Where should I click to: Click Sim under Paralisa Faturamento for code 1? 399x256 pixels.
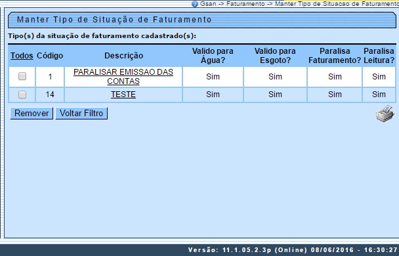pos(335,77)
